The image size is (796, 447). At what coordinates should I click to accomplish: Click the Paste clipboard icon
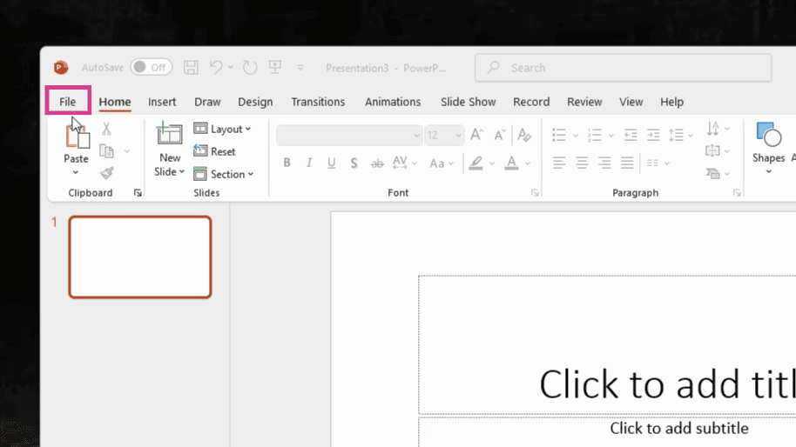(x=78, y=136)
